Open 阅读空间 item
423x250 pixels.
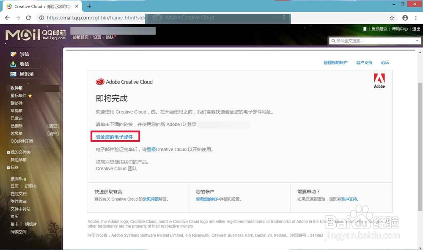coord(18,232)
